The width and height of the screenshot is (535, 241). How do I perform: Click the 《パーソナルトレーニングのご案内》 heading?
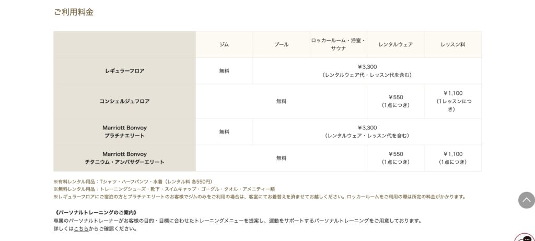[x=96, y=212]
